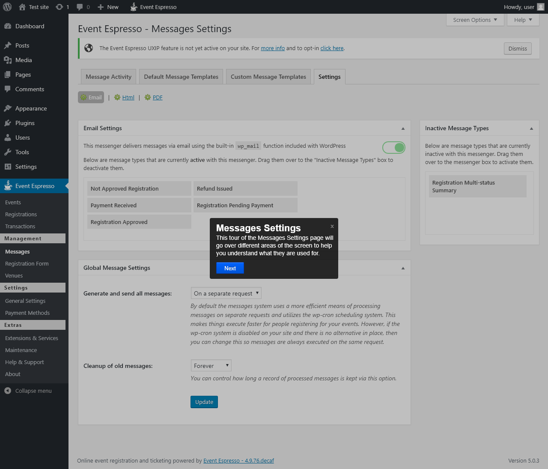The height and width of the screenshot is (469, 548).
Task: Open Pages in sidebar
Action: pyautogui.click(x=34, y=75)
